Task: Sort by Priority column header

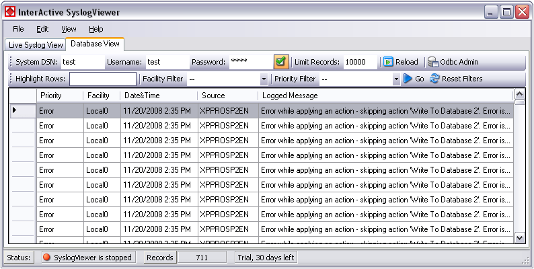Action: coord(59,95)
